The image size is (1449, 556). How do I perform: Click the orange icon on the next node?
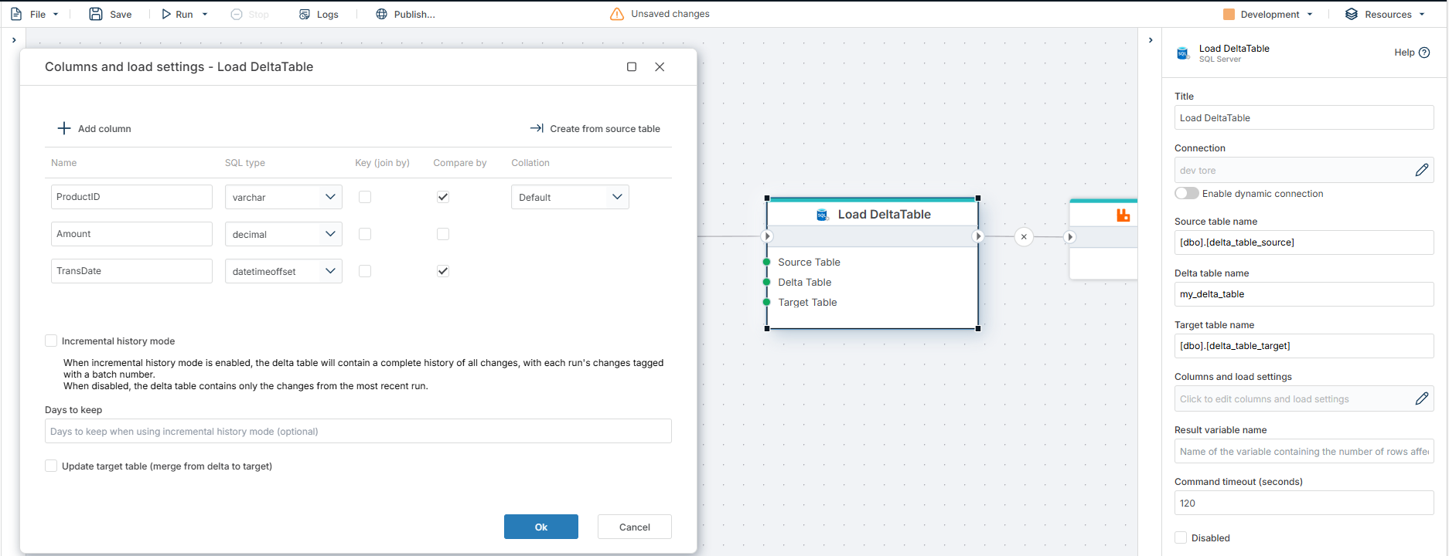tap(1123, 215)
